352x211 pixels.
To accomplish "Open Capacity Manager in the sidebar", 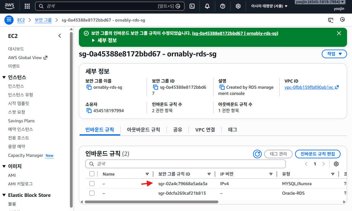I will 26,155.
